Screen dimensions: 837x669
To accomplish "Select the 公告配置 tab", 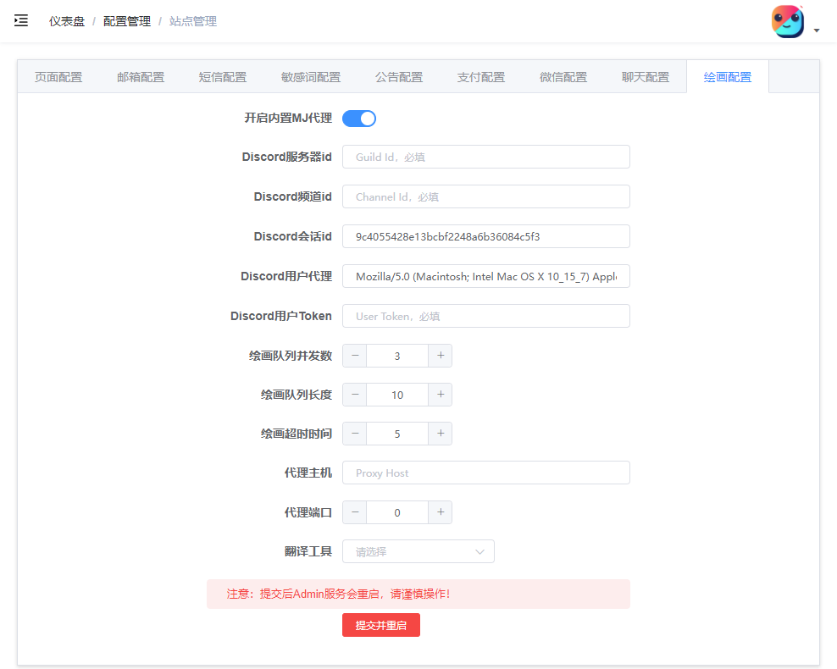I will coord(399,77).
